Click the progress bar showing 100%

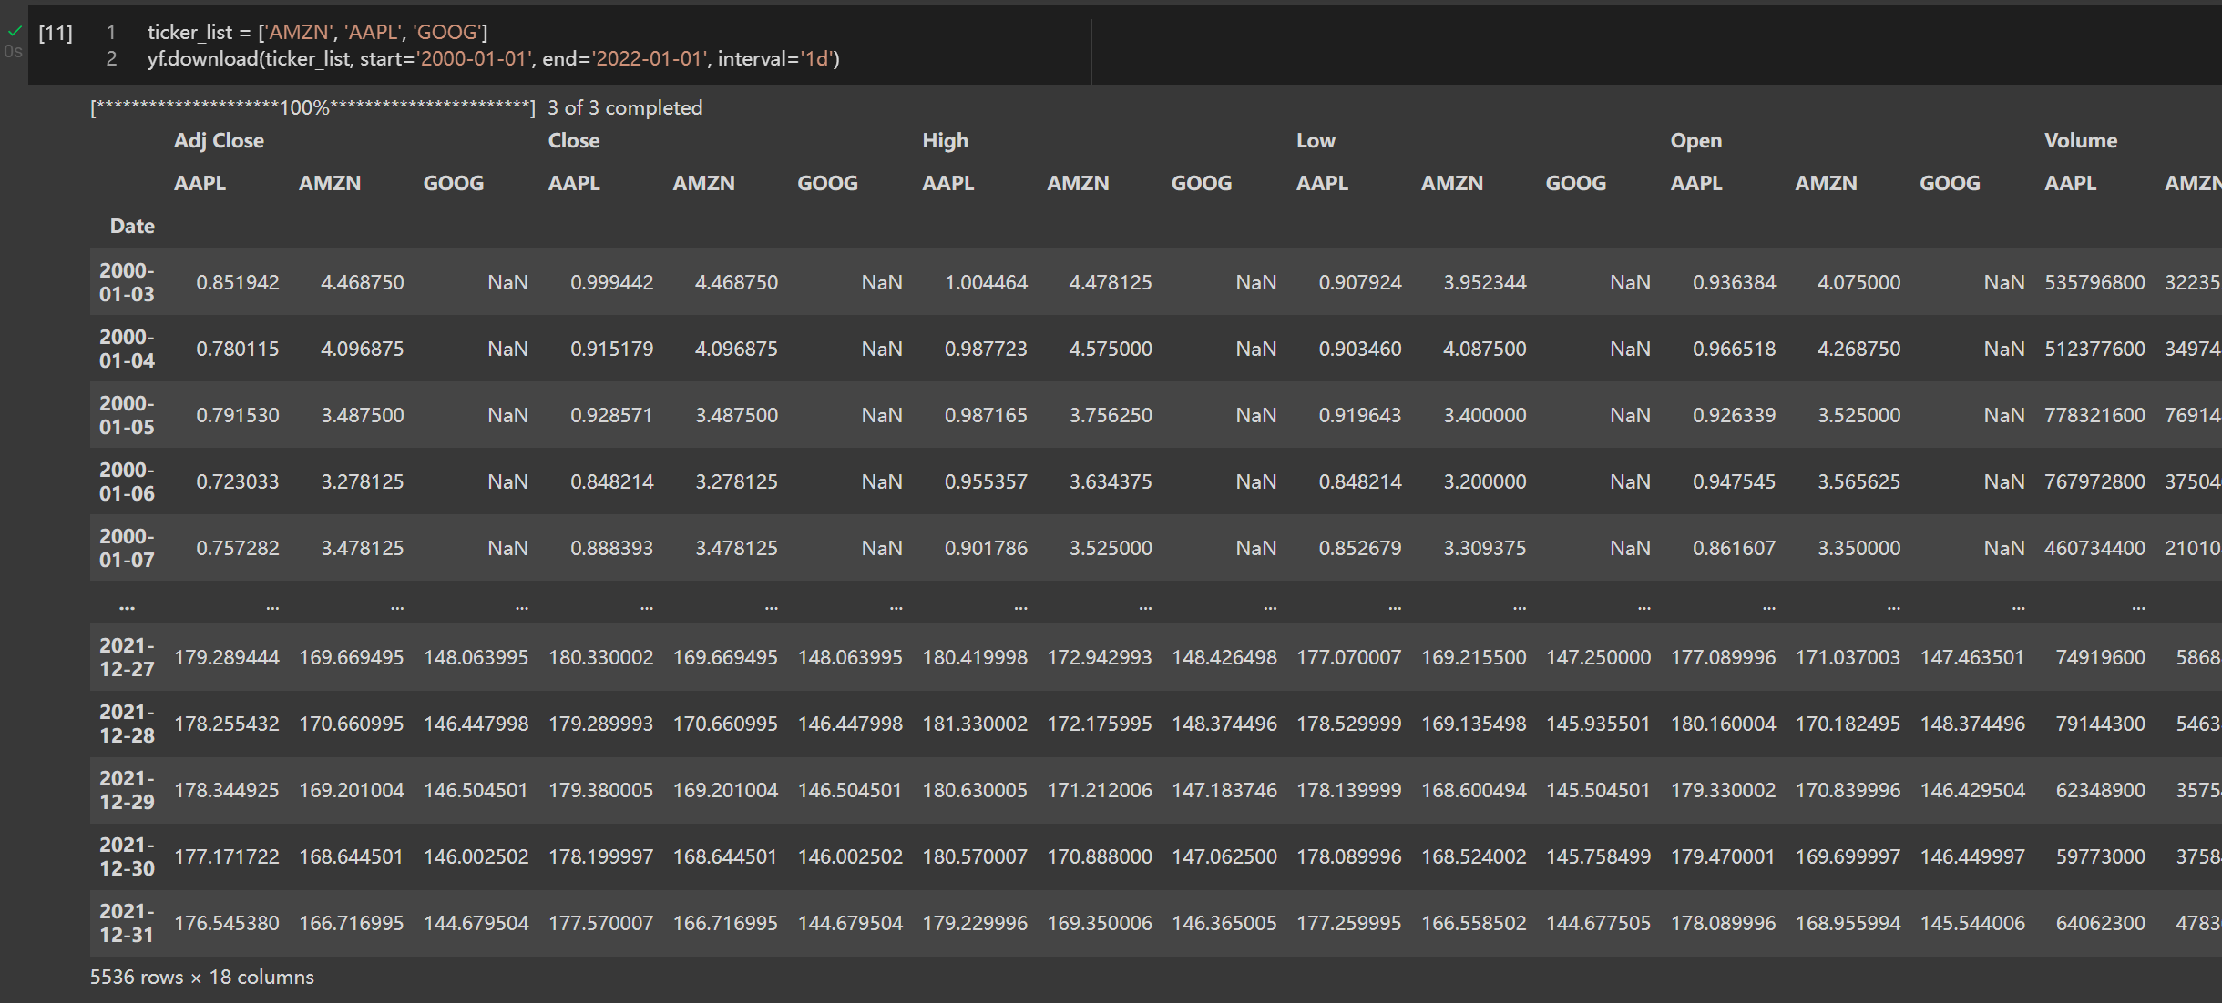(312, 107)
